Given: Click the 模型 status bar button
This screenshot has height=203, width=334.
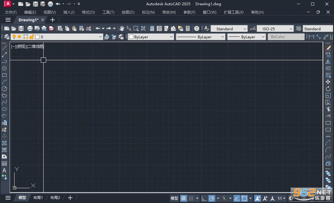Looking at the screenshot, I should point(174,198).
